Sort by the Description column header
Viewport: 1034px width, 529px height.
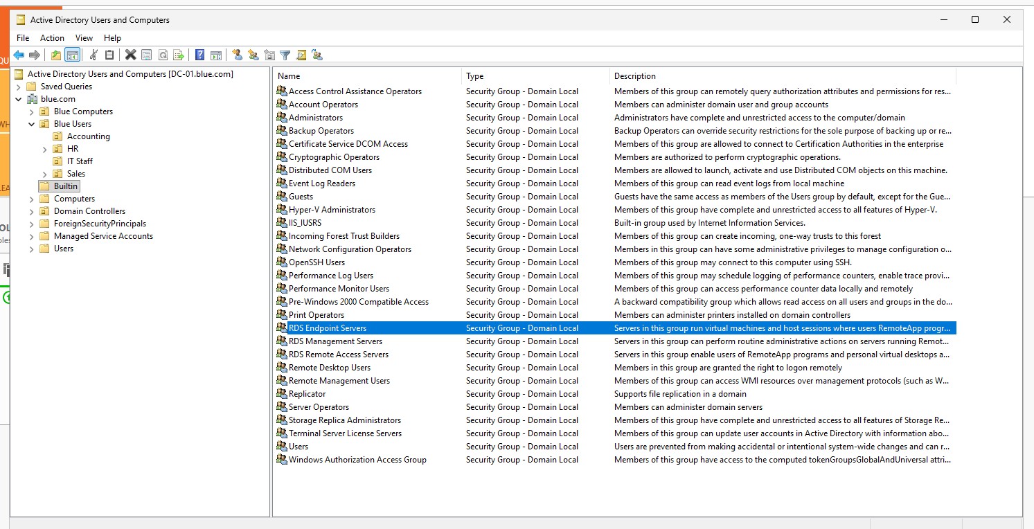(x=783, y=76)
